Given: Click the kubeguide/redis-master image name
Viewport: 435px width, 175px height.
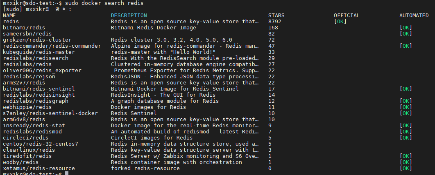Looking at the screenshot, I should (x=39, y=52).
